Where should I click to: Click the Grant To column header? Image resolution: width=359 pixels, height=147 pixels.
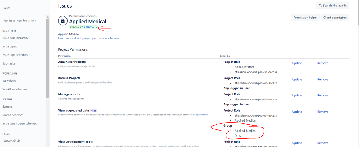[x=225, y=56]
